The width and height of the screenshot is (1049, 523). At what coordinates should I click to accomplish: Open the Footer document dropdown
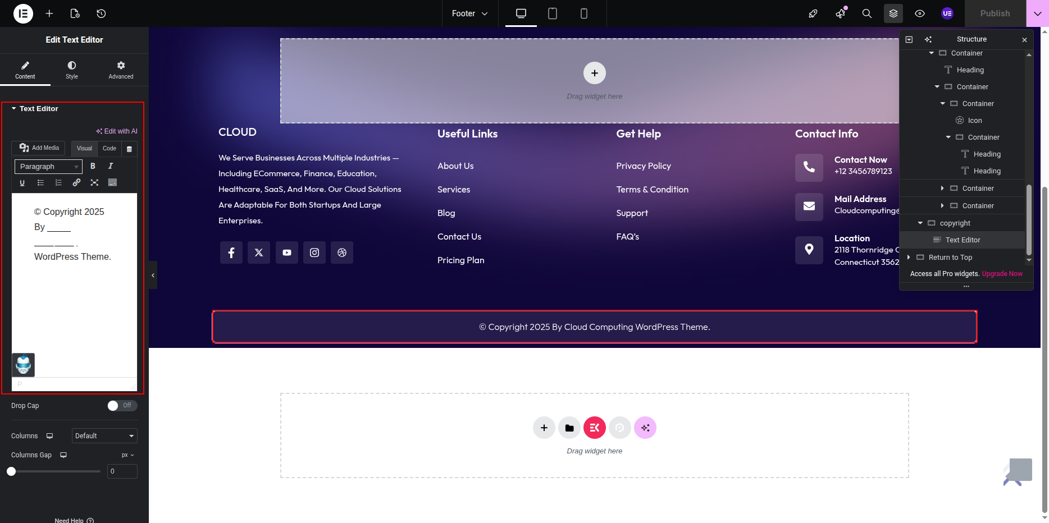[x=469, y=13]
